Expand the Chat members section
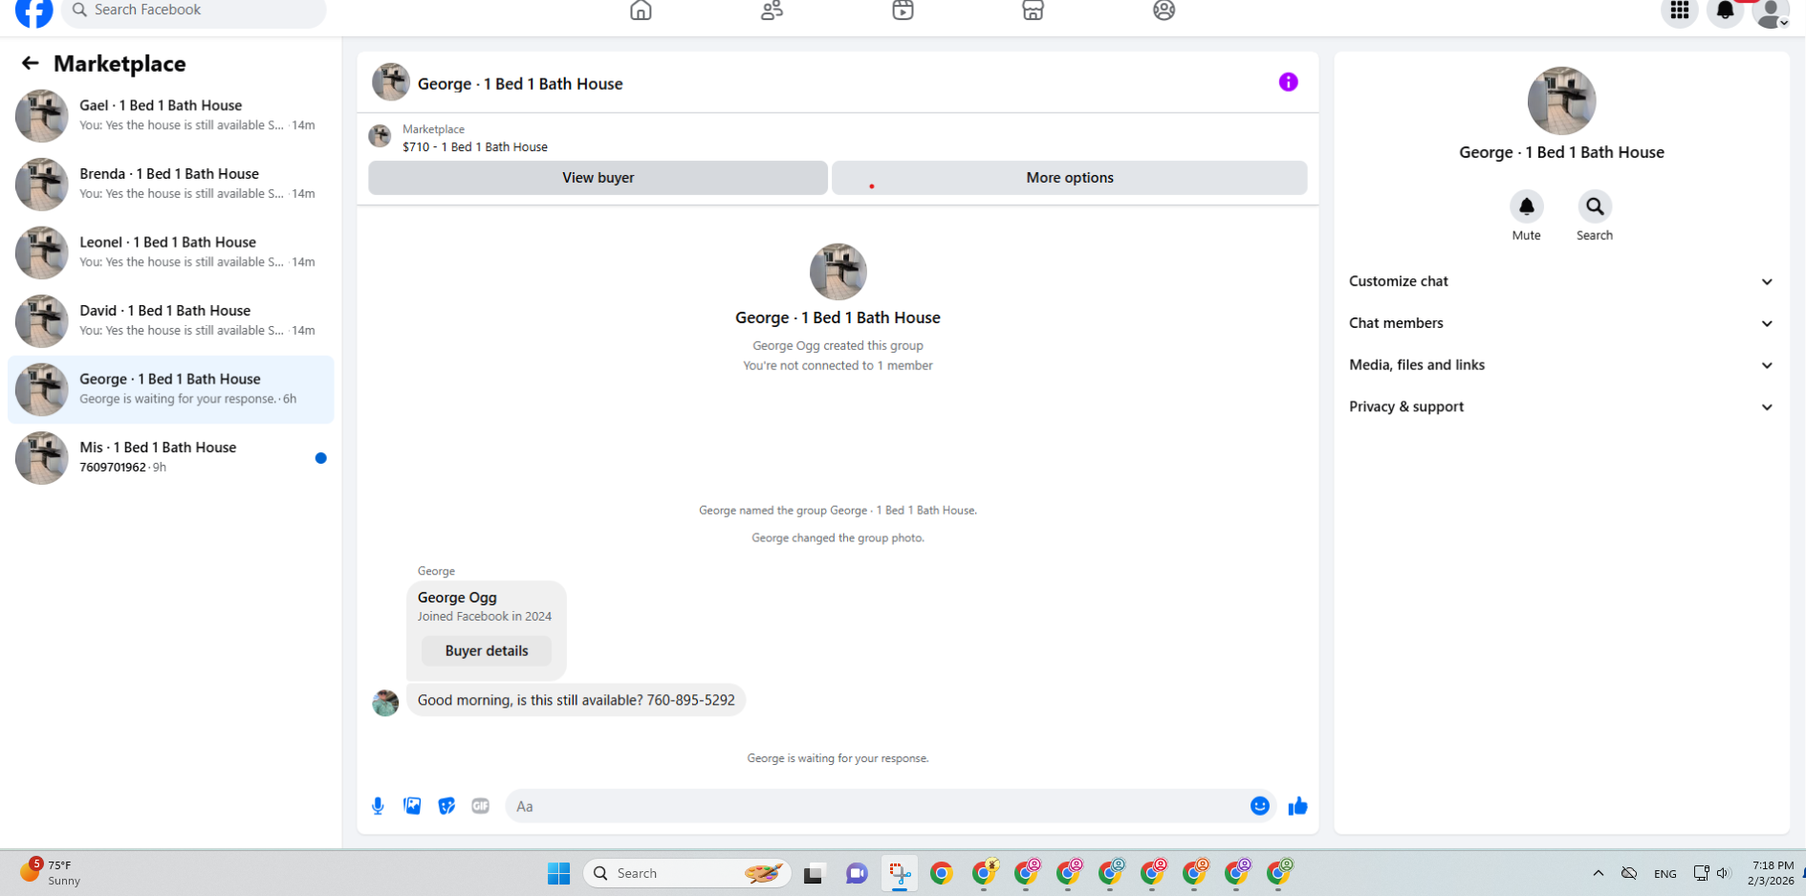This screenshot has width=1806, height=896. [x=1561, y=323]
